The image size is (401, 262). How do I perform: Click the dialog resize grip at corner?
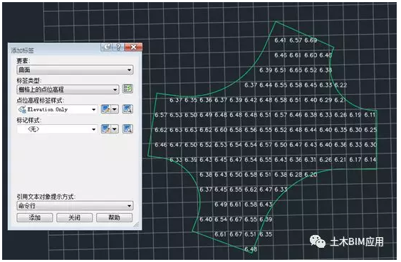pyautogui.click(x=137, y=225)
